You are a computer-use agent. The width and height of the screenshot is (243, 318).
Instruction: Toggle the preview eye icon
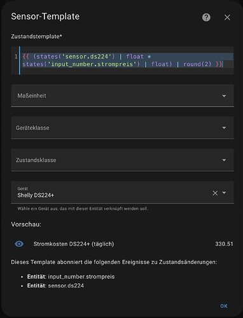tap(19, 244)
